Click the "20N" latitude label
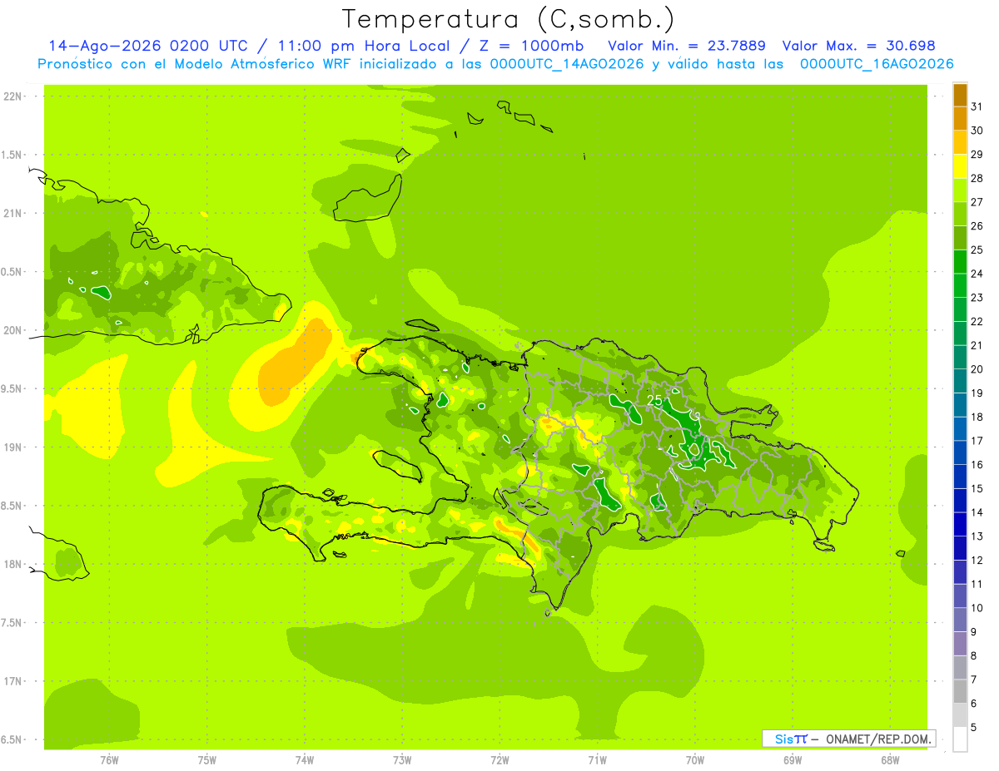The height and width of the screenshot is (771, 999). [12, 330]
